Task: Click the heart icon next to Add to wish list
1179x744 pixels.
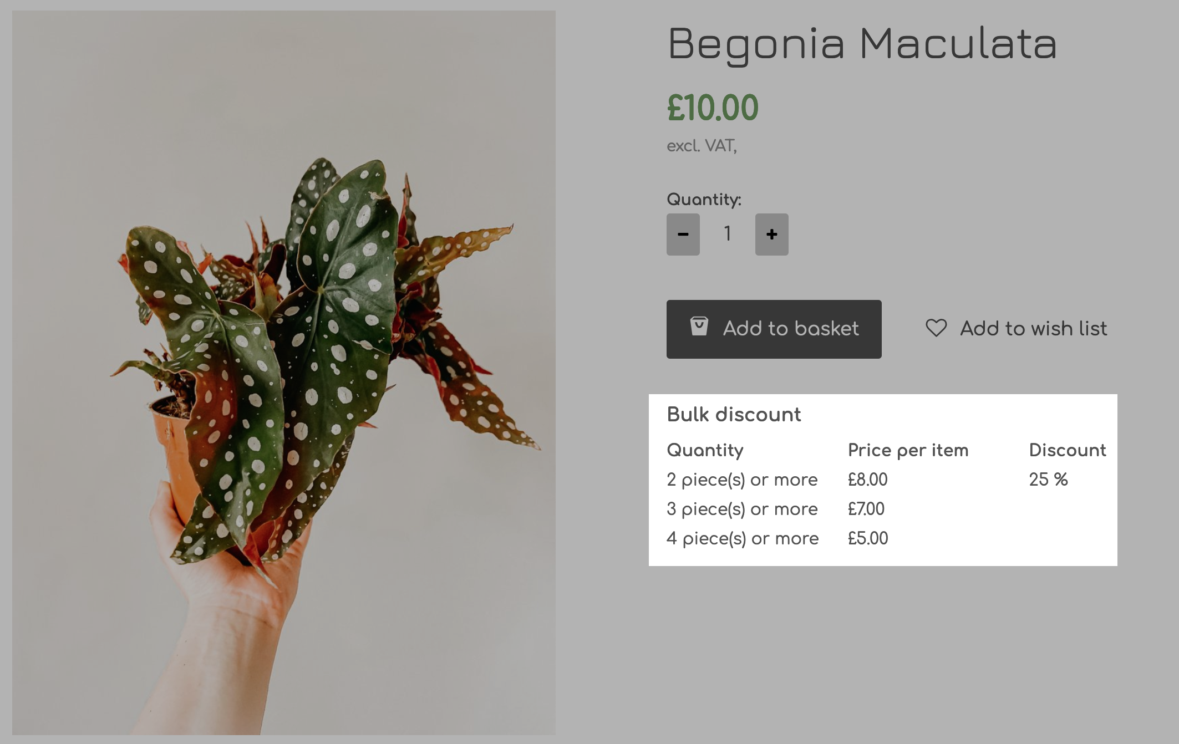Action: 937,328
